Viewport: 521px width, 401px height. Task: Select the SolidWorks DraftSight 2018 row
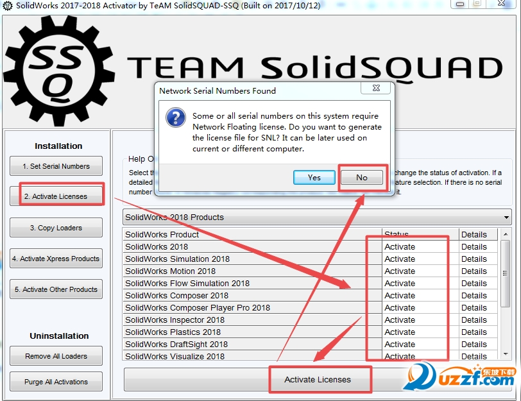click(253, 344)
